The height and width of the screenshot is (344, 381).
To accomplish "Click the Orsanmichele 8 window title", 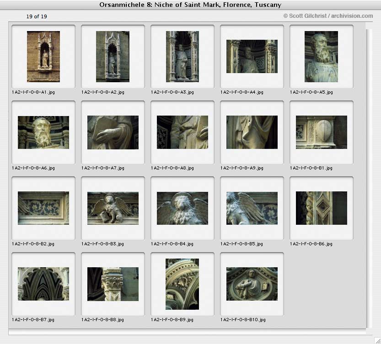I will (x=190, y=5).
